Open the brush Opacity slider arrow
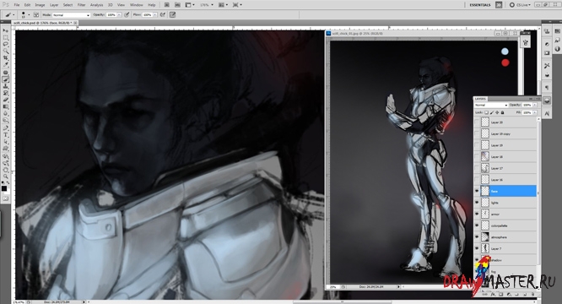Viewport: 562px width, 304px height. click(119, 15)
